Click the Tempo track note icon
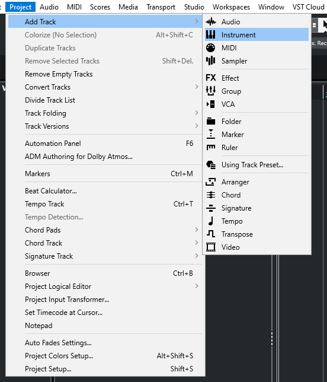327x382 pixels. pyautogui.click(x=211, y=221)
